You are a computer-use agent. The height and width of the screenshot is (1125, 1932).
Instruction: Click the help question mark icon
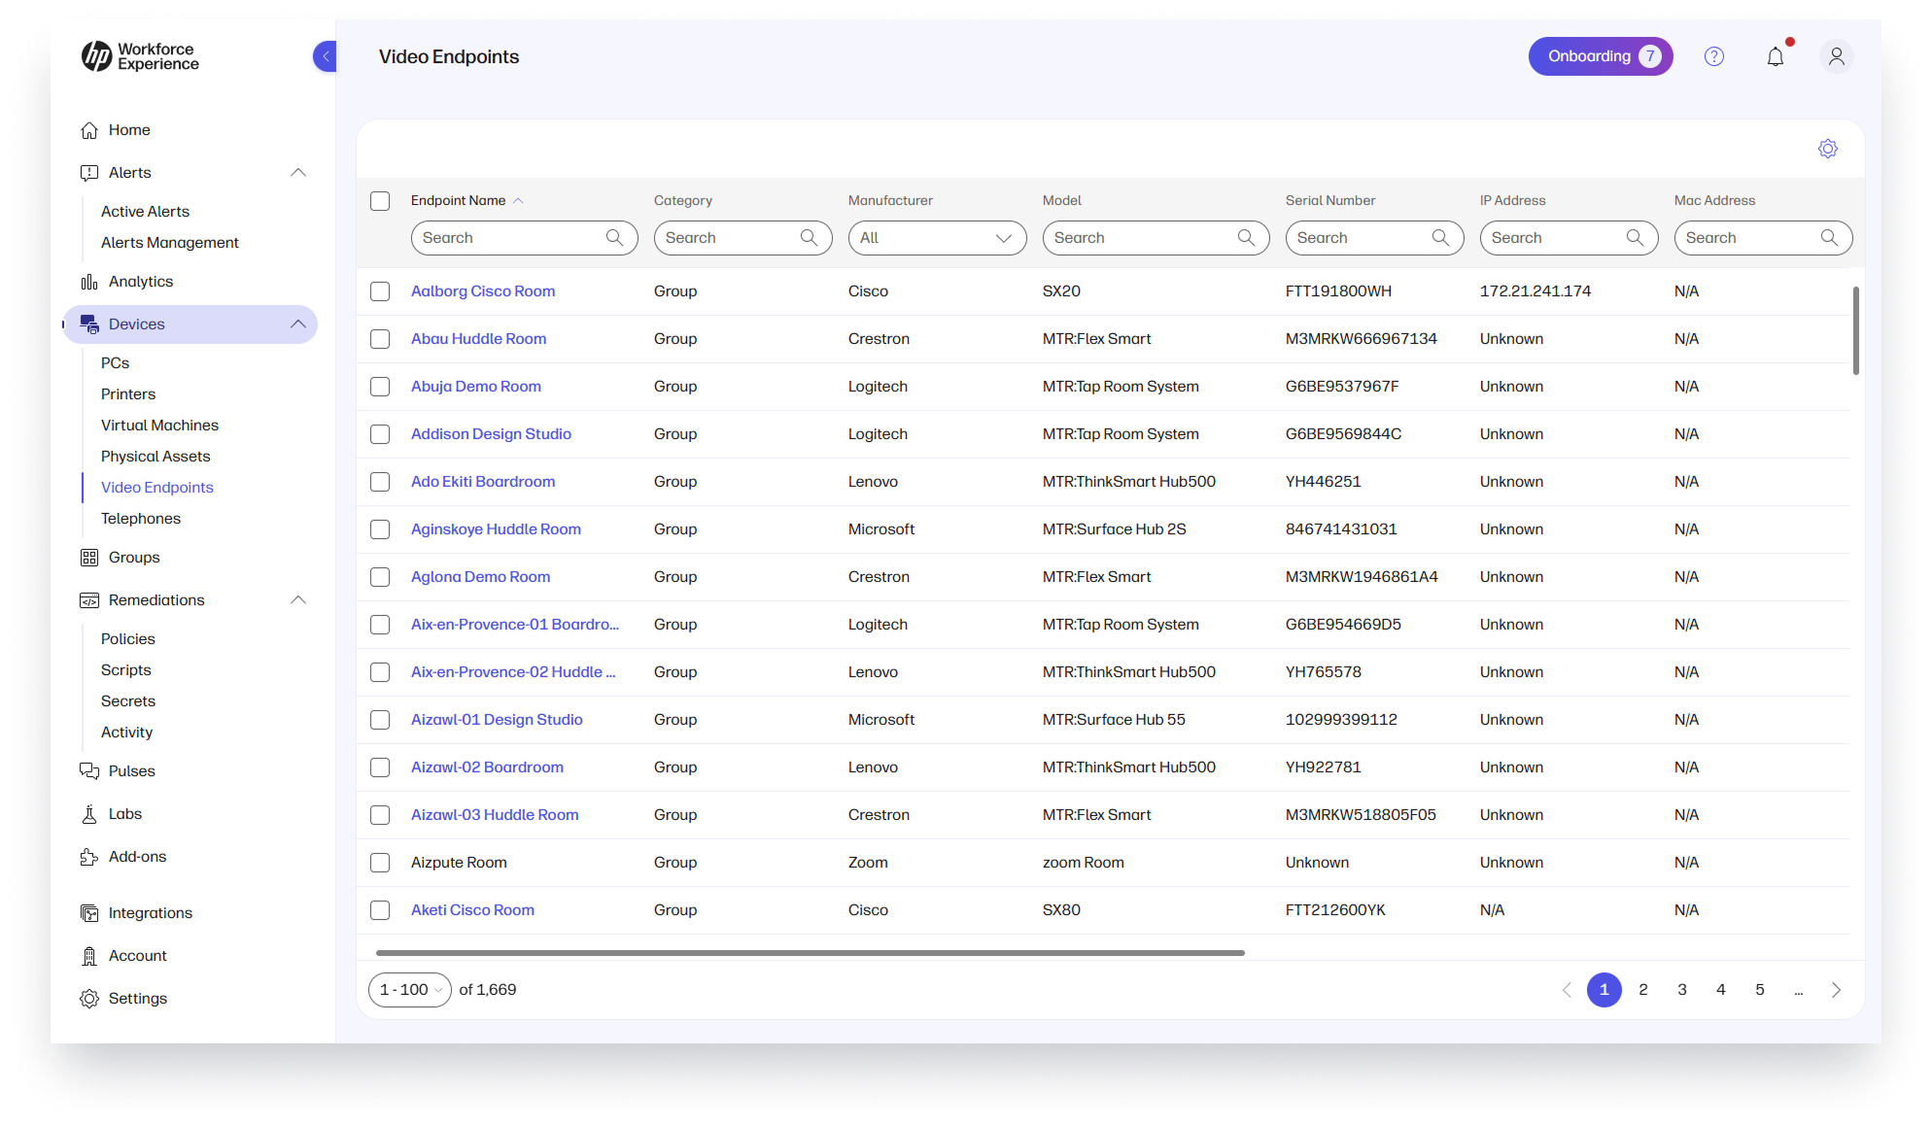point(1713,56)
